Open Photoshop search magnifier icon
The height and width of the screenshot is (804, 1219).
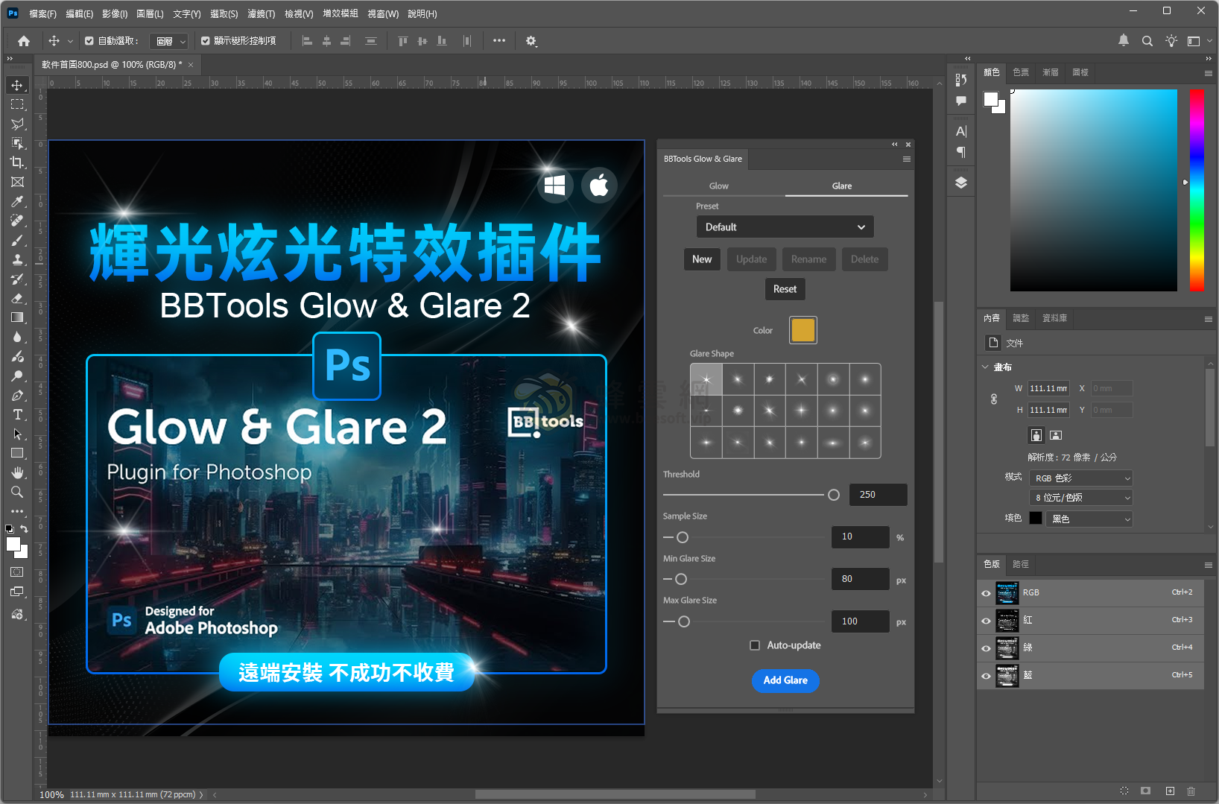pyautogui.click(x=1147, y=41)
